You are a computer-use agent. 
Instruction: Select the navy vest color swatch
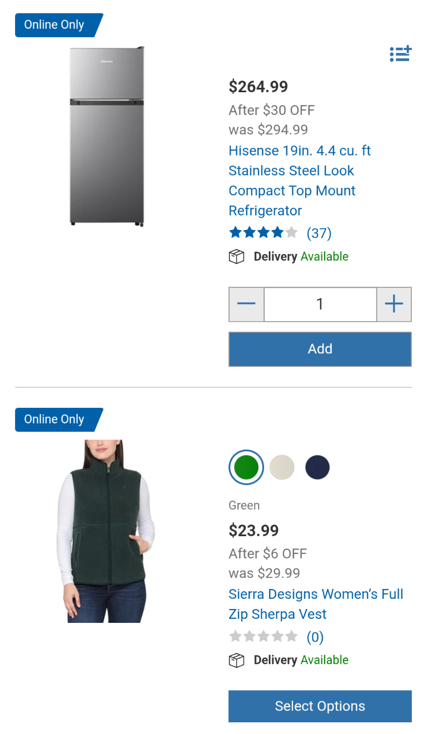[x=317, y=467]
